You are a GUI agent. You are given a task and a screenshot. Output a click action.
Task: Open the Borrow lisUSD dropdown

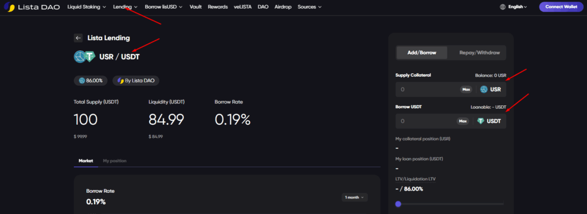click(x=163, y=7)
